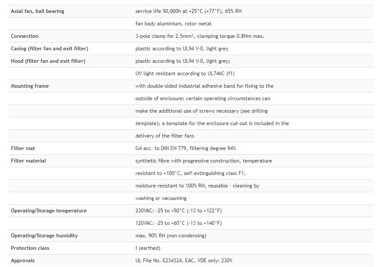Click 'Casing (filter fan and exit filter)' label

(50, 49)
